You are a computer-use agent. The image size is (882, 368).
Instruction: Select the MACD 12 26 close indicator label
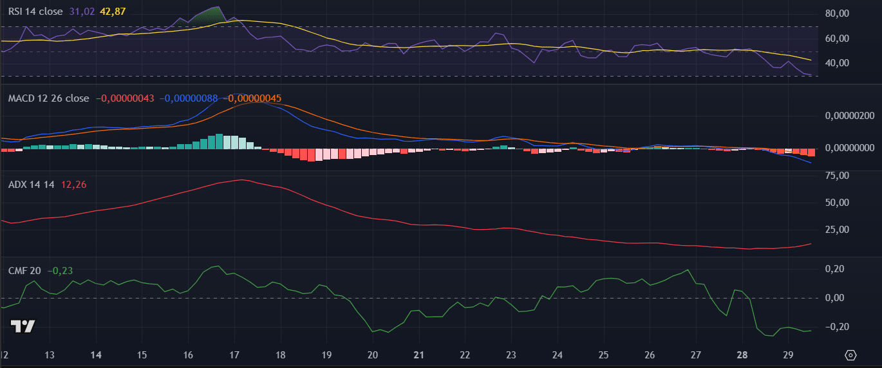point(48,98)
